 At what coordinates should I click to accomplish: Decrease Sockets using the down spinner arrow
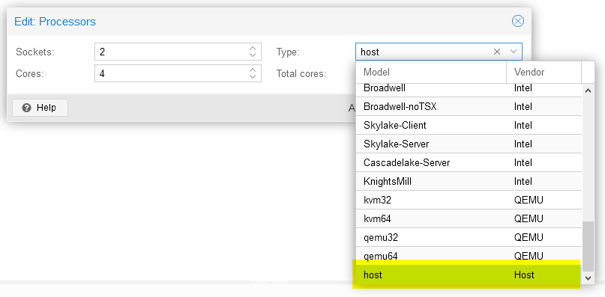(x=253, y=55)
